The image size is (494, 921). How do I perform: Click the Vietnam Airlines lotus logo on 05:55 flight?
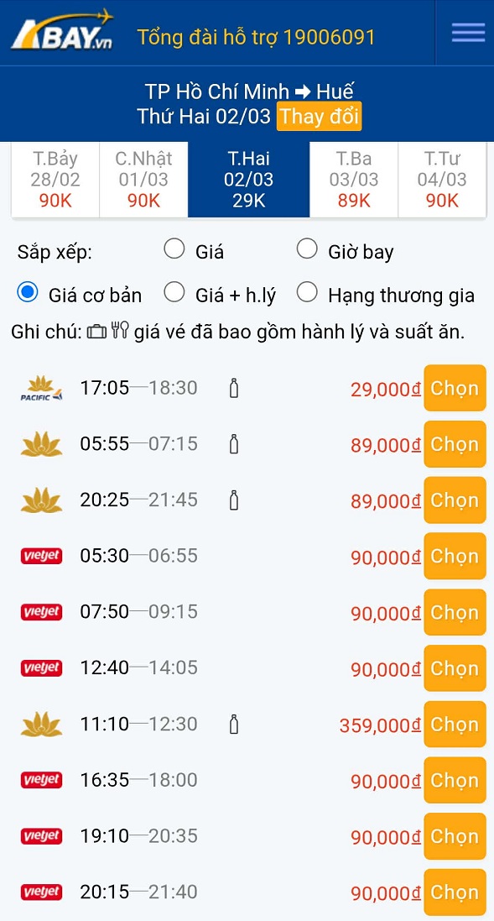point(40,444)
